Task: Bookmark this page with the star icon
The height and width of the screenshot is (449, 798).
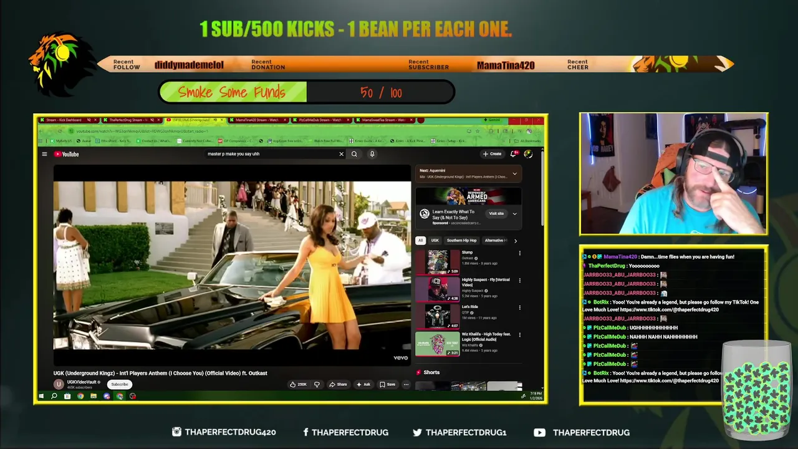Action: pos(478,131)
